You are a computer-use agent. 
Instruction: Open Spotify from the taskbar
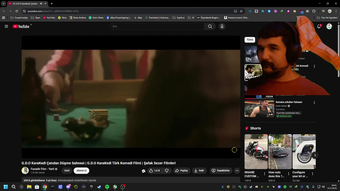(107, 187)
